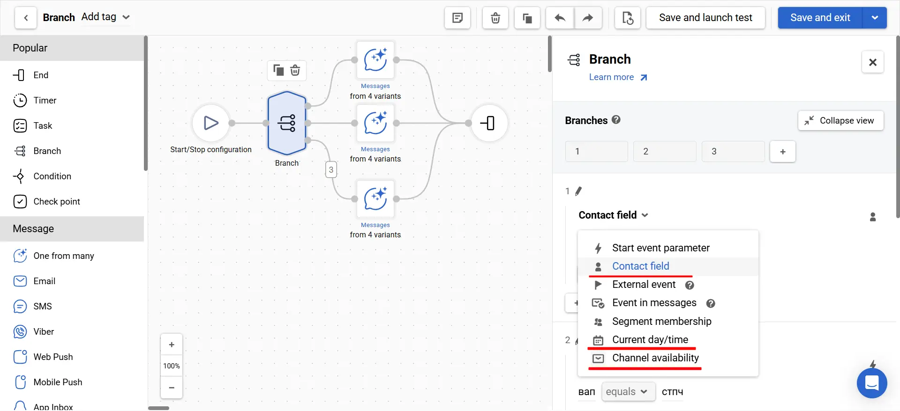Click the zoom in plus button
The height and width of the screenshot is (411, 900).
click(172, 345)
